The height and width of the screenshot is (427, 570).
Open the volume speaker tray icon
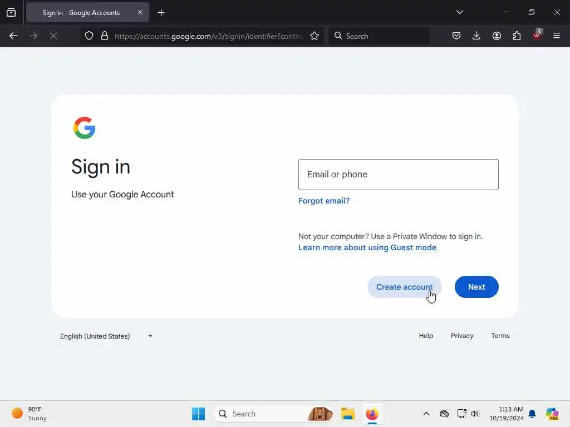pyautogui.click(x=475, y=414)
